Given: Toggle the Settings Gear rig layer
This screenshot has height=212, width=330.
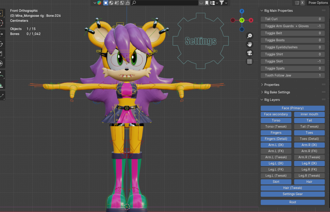Looking at the screenshot, I should (293, 194).
